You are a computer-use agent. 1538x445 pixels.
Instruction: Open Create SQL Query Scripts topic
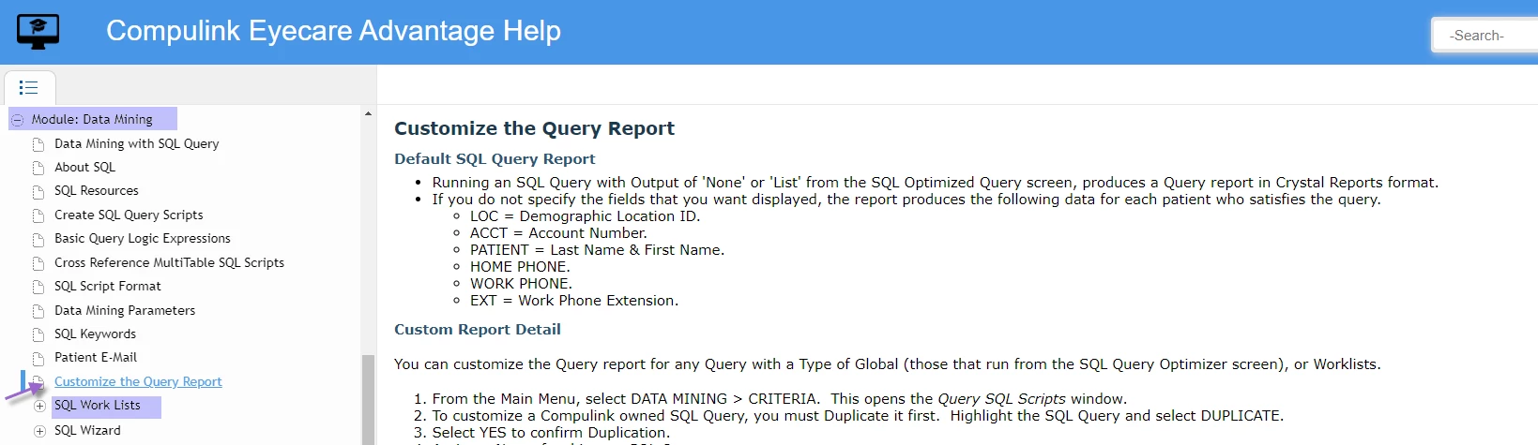click(x=129, y=215)
